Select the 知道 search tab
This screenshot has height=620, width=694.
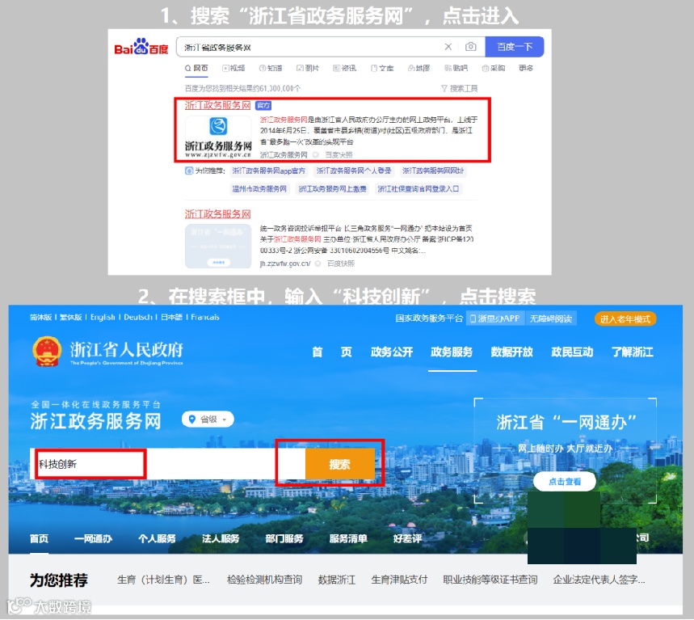pyautogui.click(x=271, y=68)
